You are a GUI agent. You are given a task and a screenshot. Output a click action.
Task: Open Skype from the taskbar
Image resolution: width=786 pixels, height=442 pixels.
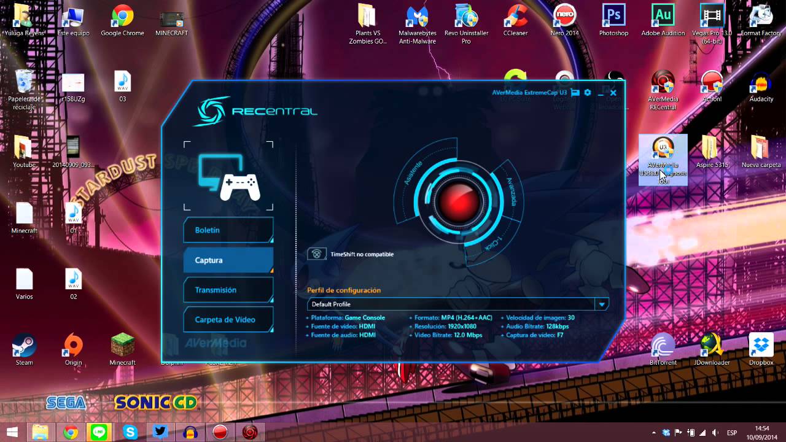pos(130,432)
